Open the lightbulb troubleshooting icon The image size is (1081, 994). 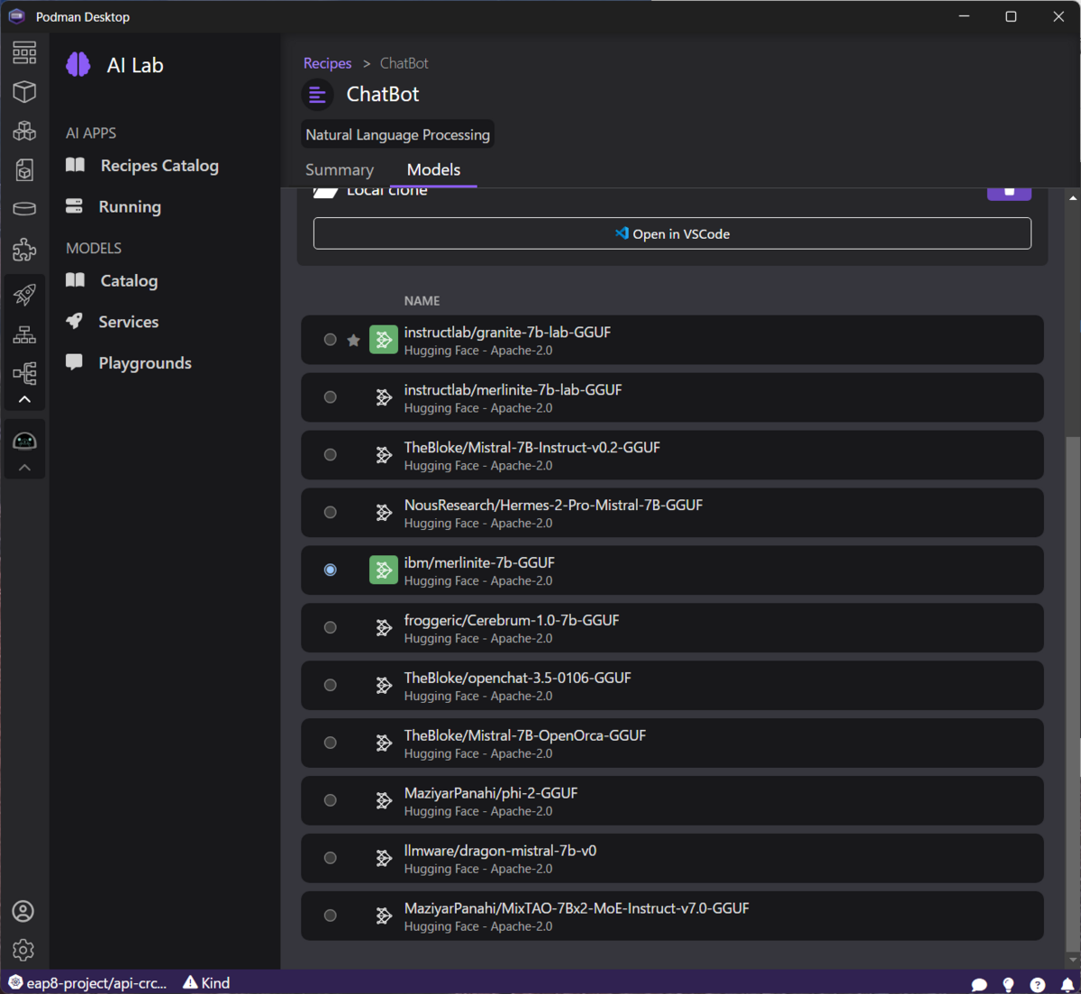click(1008, 984)
